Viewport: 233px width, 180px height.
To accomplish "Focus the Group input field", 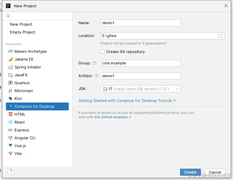I will pyautogui.click(x=140, y=63).
